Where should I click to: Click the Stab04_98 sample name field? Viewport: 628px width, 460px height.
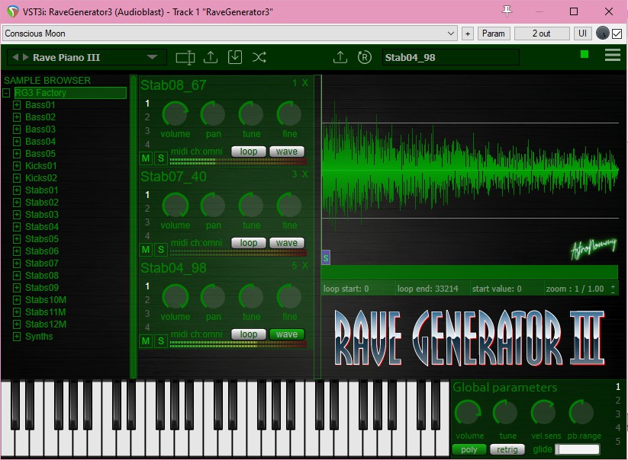450,57
